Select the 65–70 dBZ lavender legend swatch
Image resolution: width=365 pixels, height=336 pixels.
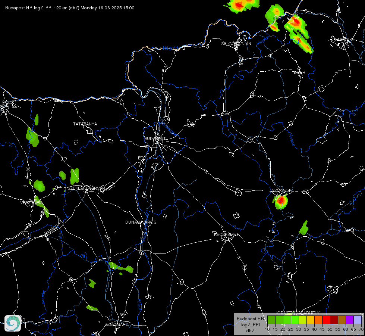click(x=358, y=320)
